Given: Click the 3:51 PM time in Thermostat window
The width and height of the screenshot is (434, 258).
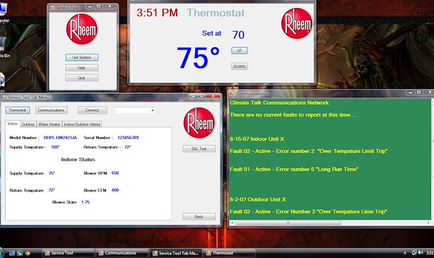Looking at the screenshot, I should coord(157,13).
